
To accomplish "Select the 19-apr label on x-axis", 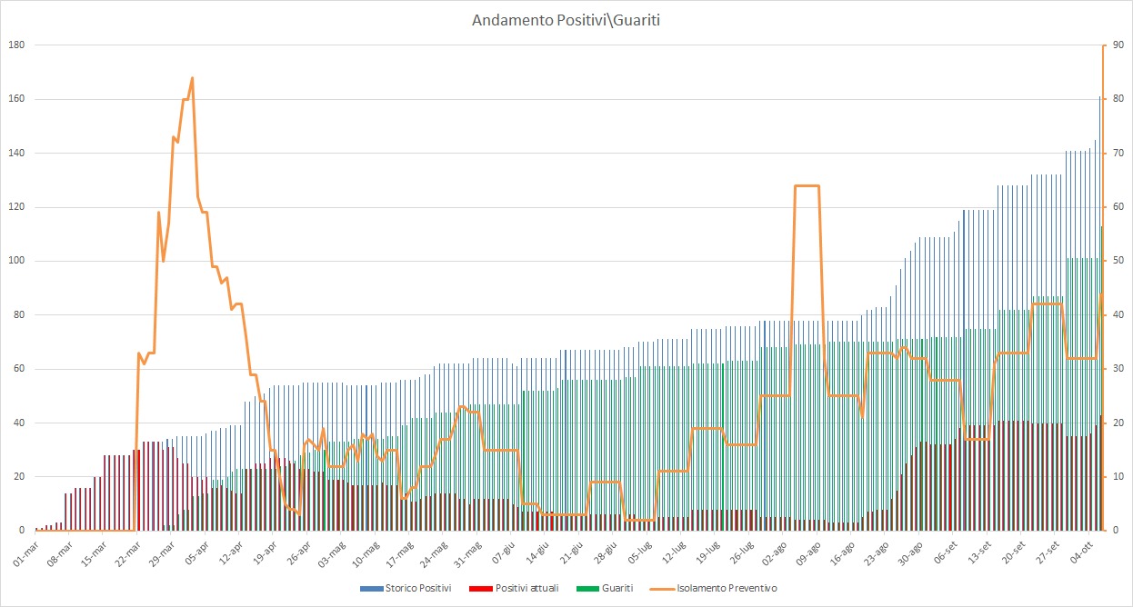I will pyautogui.click(x=263, y=552).
